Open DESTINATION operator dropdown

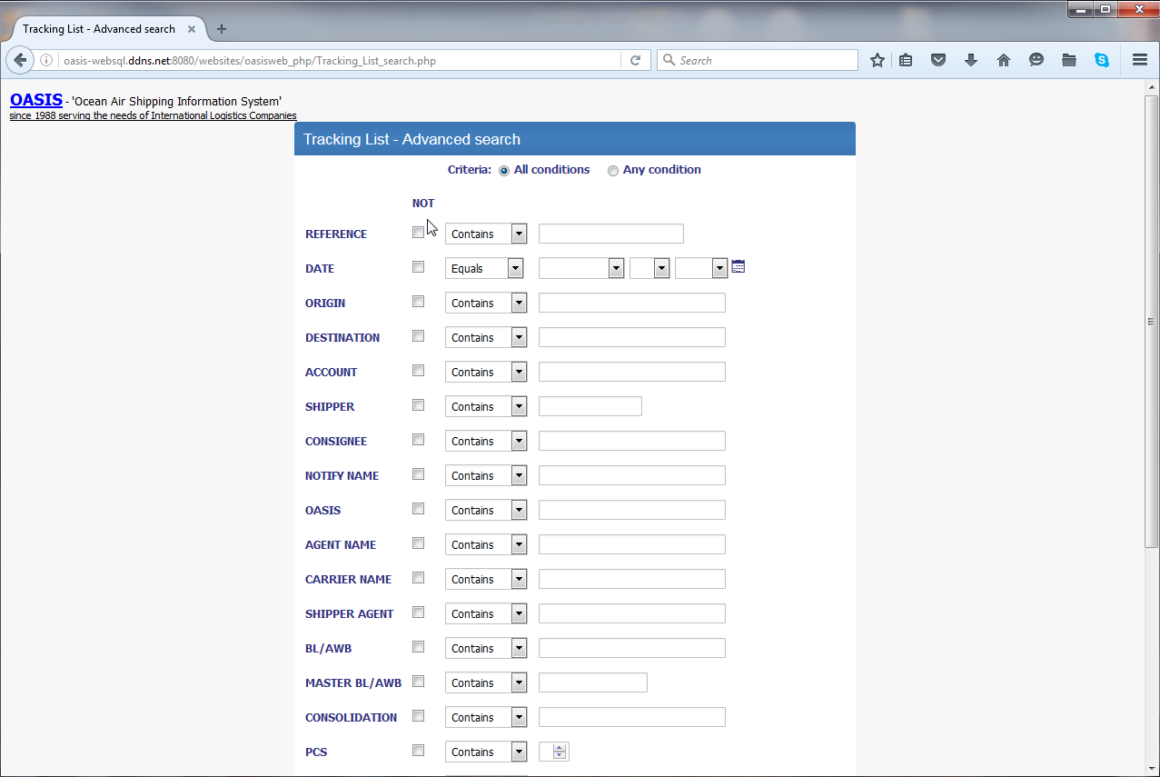486,337
